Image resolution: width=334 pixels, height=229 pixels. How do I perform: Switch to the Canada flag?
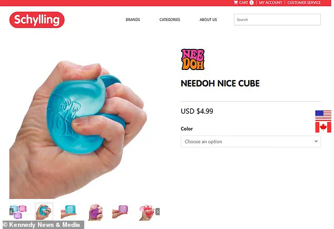(x=323, y=127)
